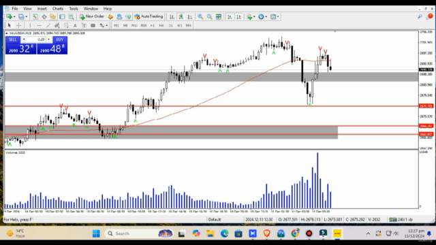Decrease lot volume with down arrow
This screenshot has height=245, width=436.
click(x=24, y=39)
